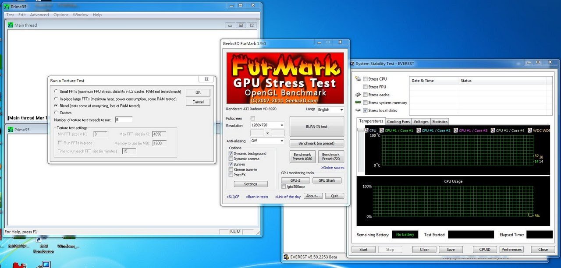Click the Main thread window icon

coord(11,25)
